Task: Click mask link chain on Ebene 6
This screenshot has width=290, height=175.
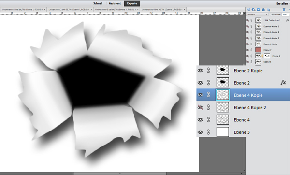Action: [262, 56]
